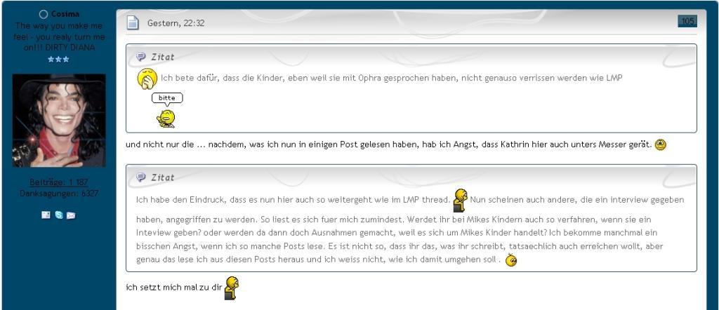Click the second 'Zitat' heading text
This screenshot has width=719, height=310.
(163, 177)
